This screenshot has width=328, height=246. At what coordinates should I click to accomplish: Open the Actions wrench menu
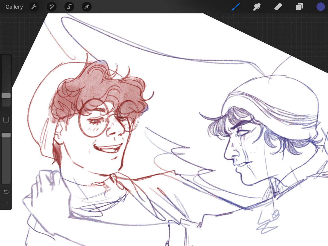pos(34,7)
